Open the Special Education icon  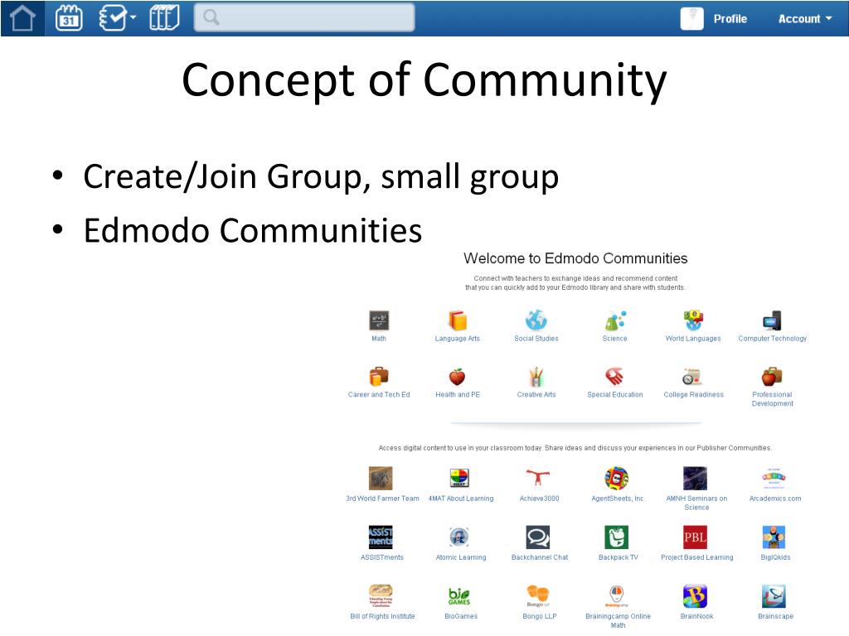pos(614,377)
